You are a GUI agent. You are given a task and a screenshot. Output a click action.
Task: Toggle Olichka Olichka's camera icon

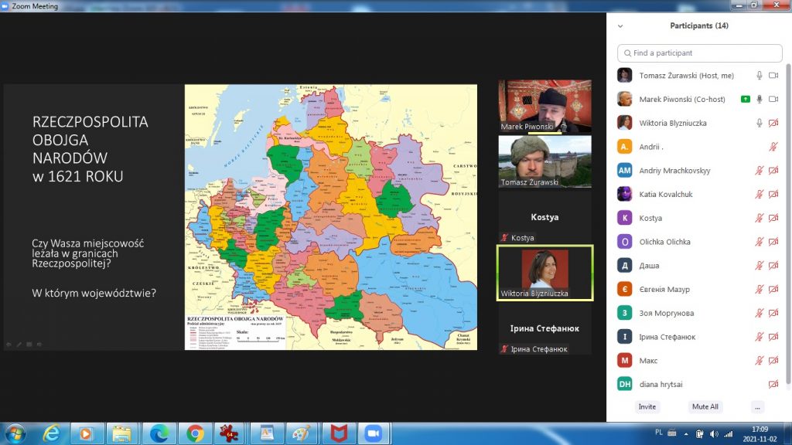[773, 243]
